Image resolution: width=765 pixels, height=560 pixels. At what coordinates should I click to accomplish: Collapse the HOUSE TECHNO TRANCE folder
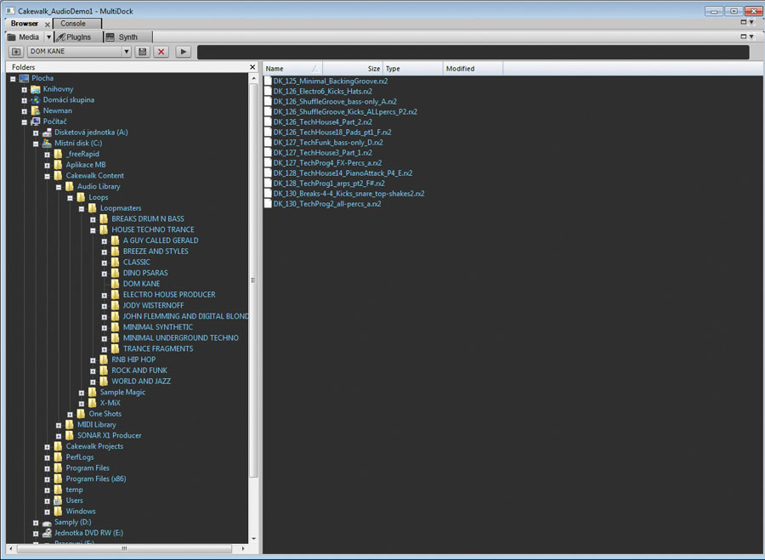pyautogui.click(x=93, y=230)
